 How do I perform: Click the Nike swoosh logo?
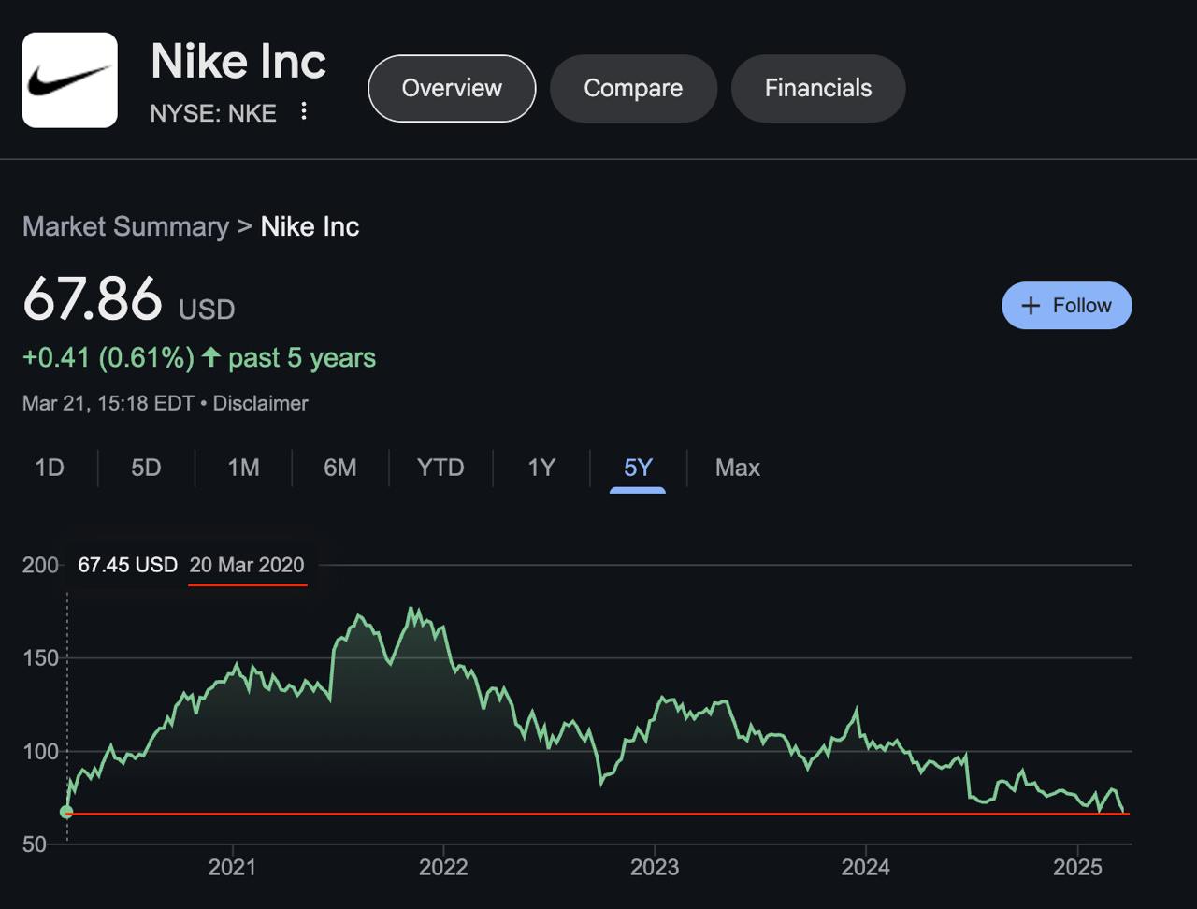point(70,80)
